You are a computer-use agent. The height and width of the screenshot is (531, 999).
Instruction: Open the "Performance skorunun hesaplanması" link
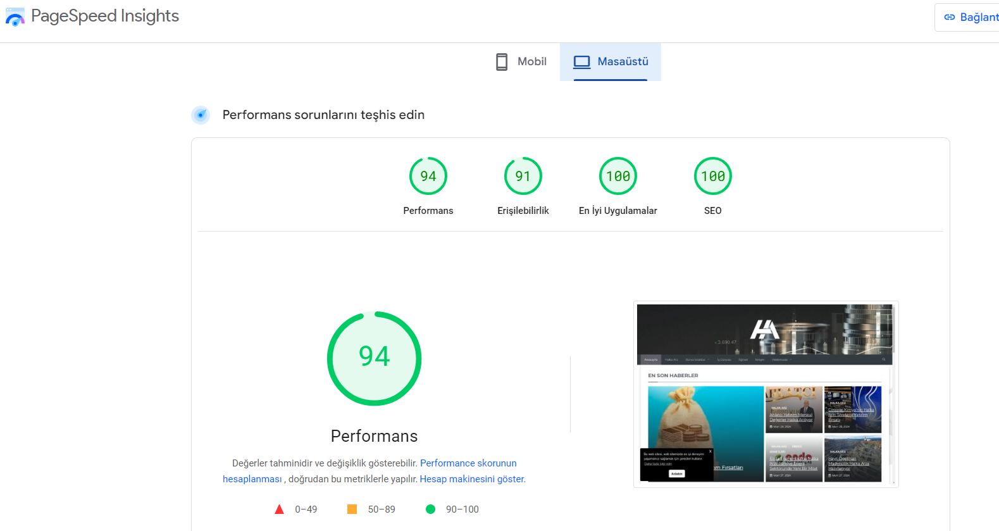pyautogui.click(x=369, y=471)
